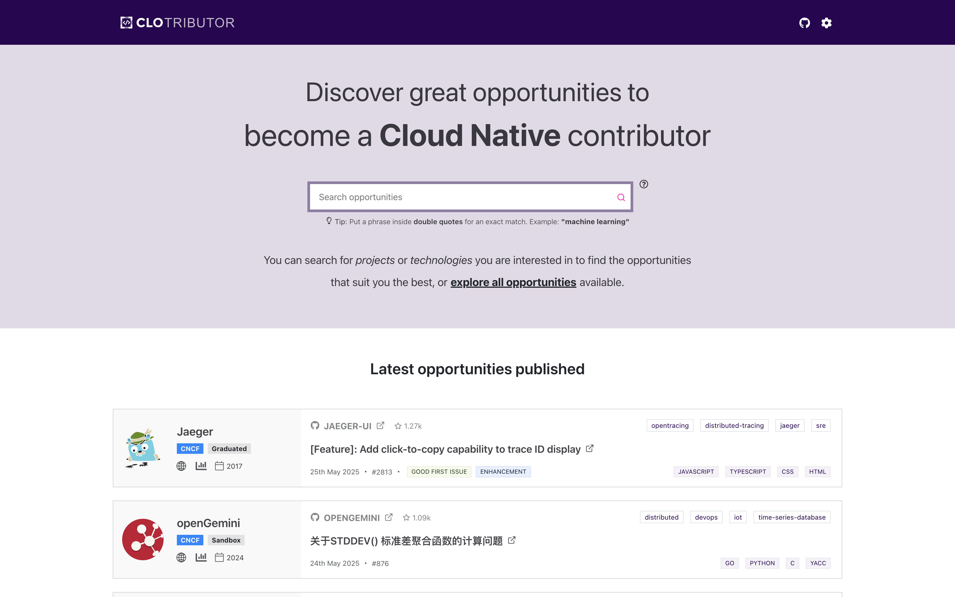Open search help question-mark icon
This screenshot has width=955, height=597.
(644, 184)
